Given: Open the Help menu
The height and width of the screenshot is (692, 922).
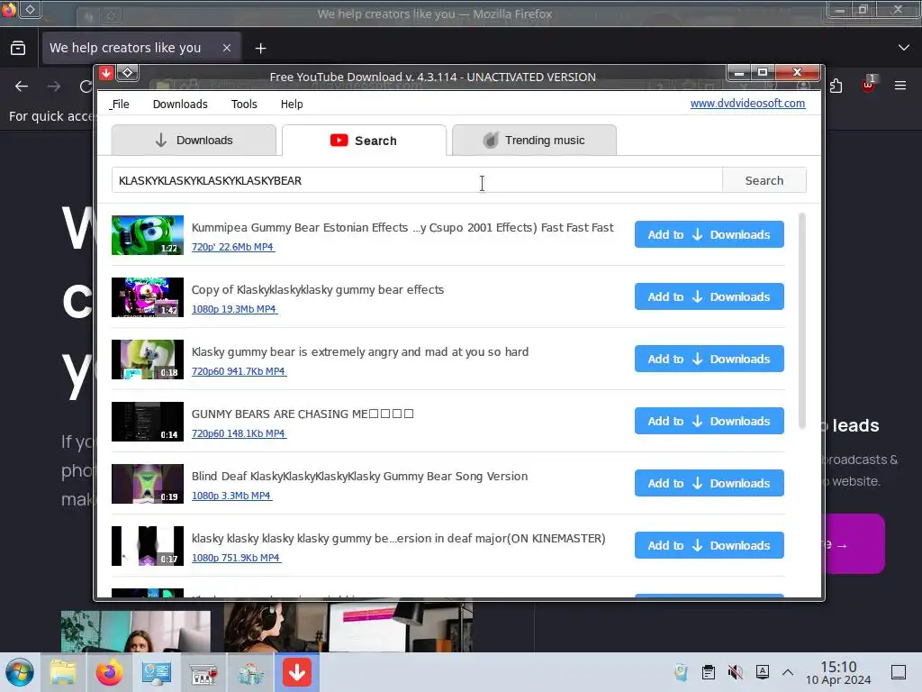Looking at the screenshot, I should click(292, 105).
